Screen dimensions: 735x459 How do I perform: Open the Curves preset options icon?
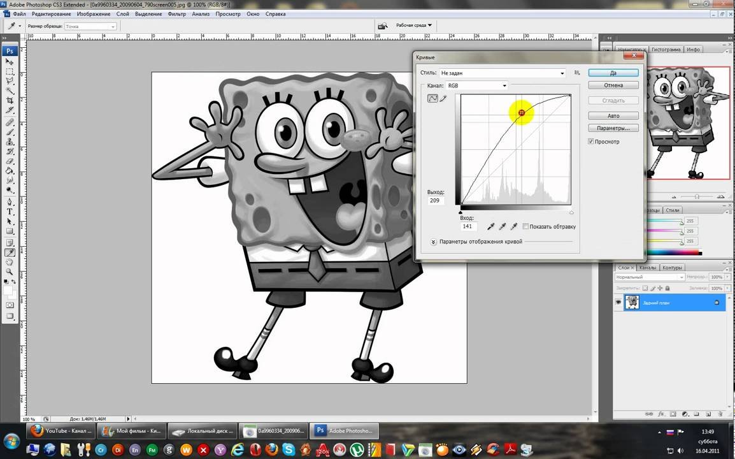pyautogui.click(x=577, y=73)
